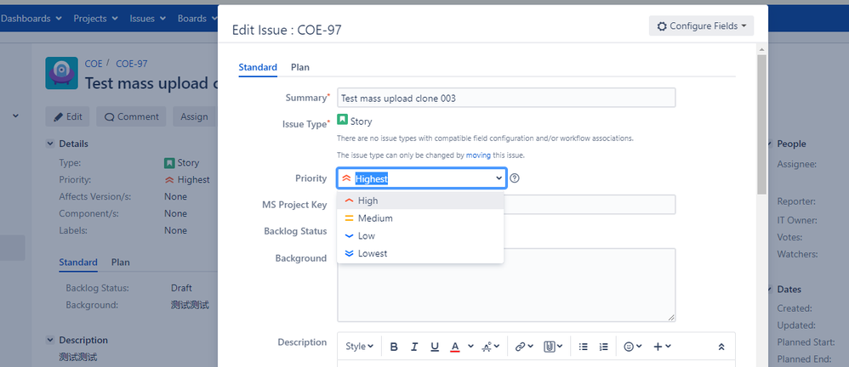
Task: Collapse the editor toolbar
Action: pos(721,347)
